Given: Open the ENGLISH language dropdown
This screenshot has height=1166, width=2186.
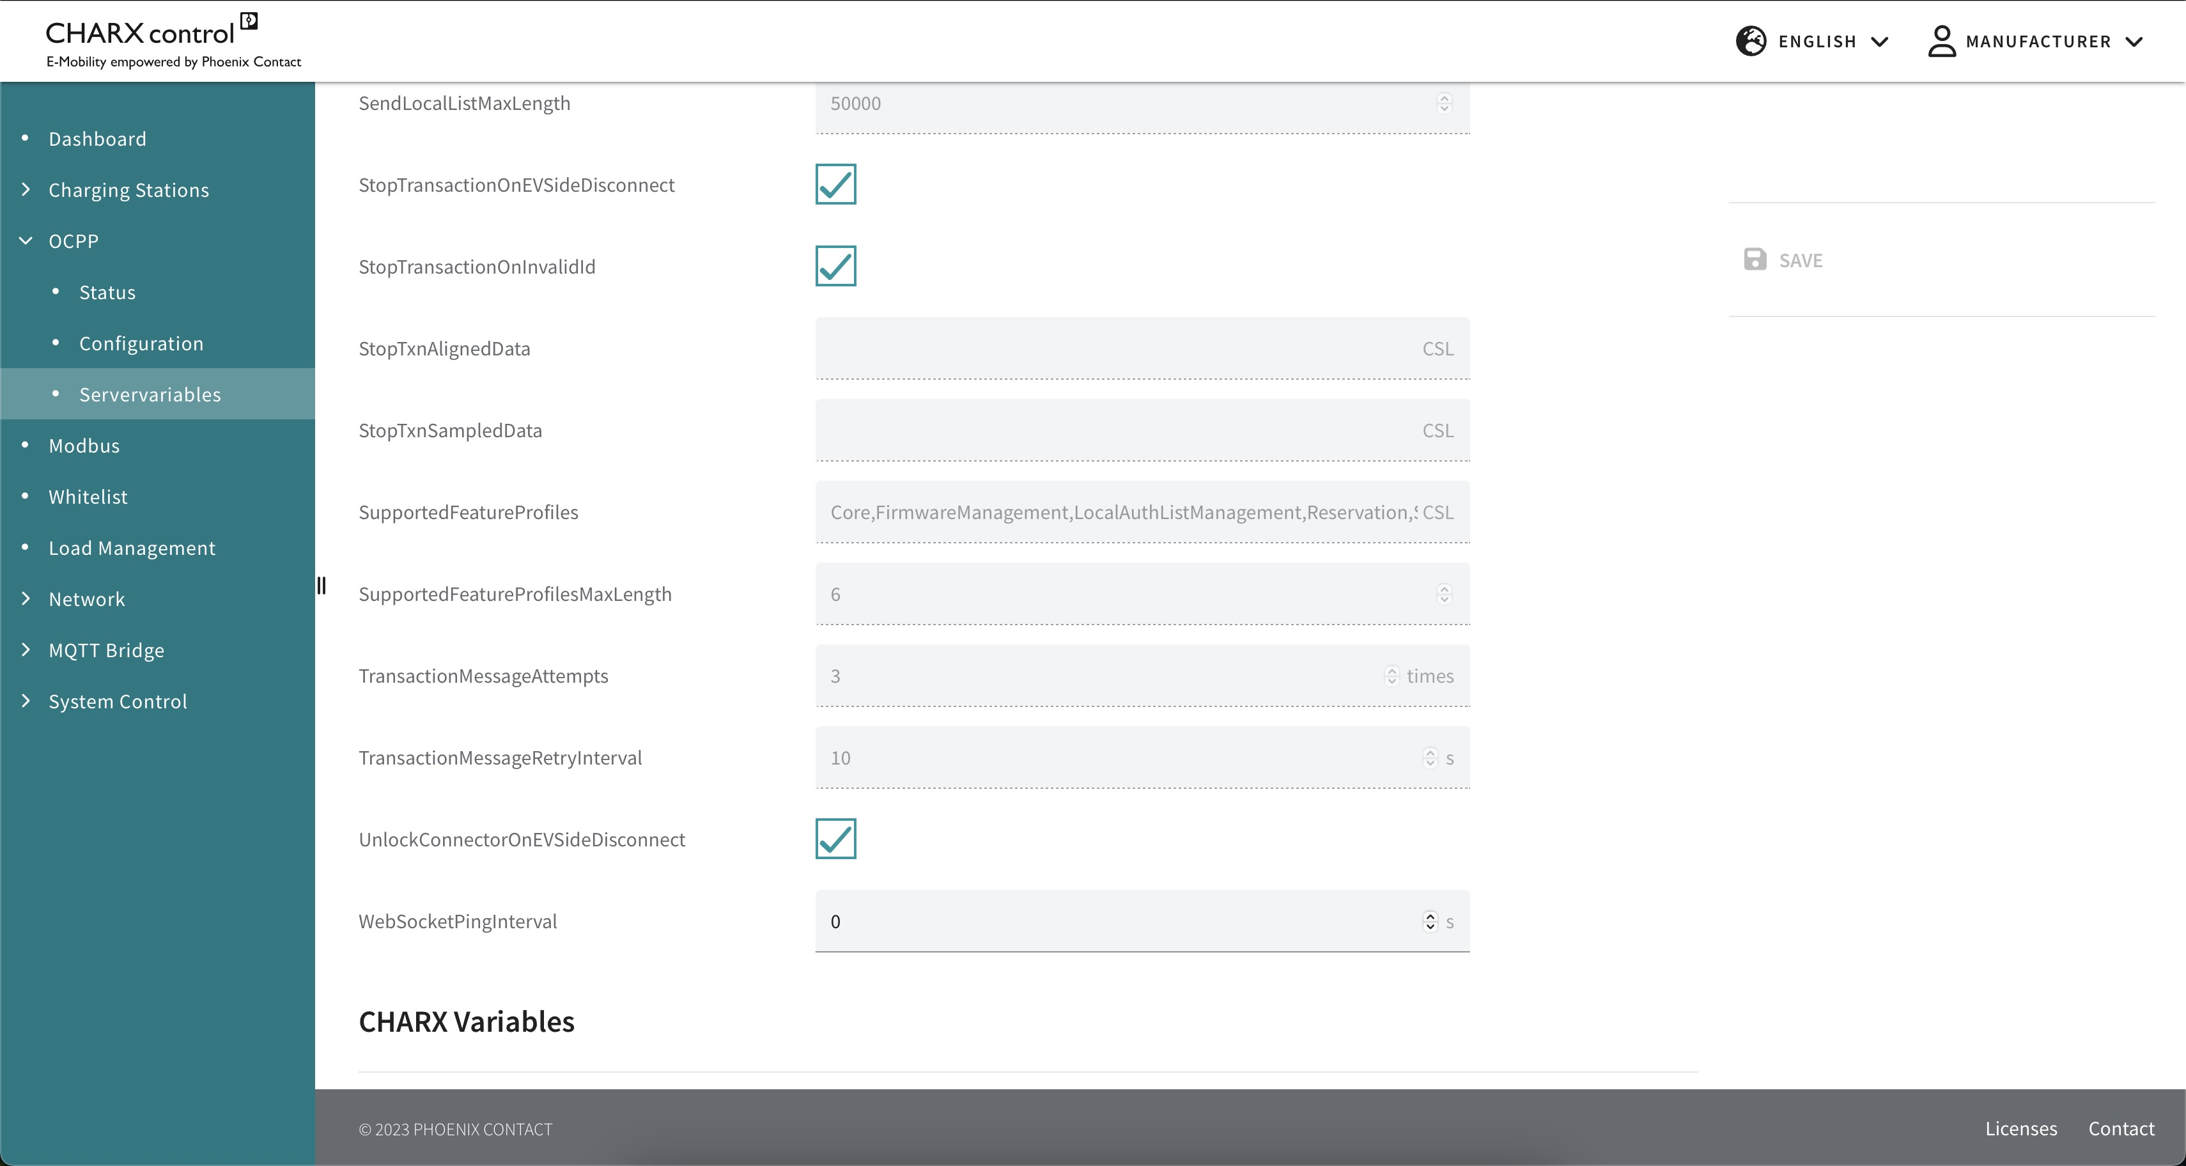Looking at the screenshot, I should 1813,41.
